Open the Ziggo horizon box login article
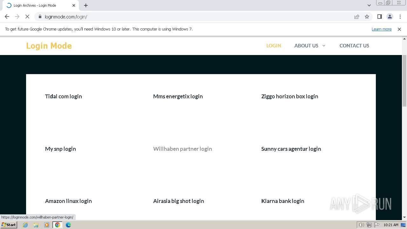407x229 pixels. click(290, 96)
